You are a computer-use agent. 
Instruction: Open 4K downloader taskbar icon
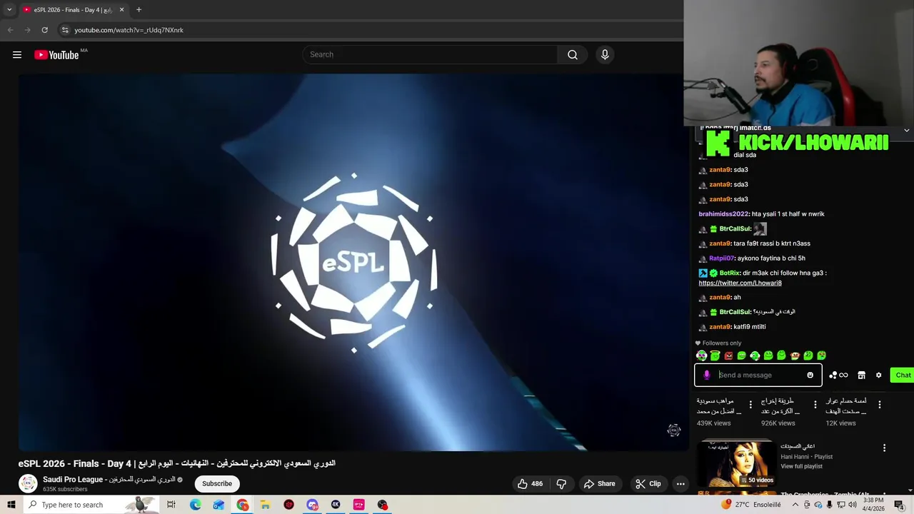click(336, 505)
